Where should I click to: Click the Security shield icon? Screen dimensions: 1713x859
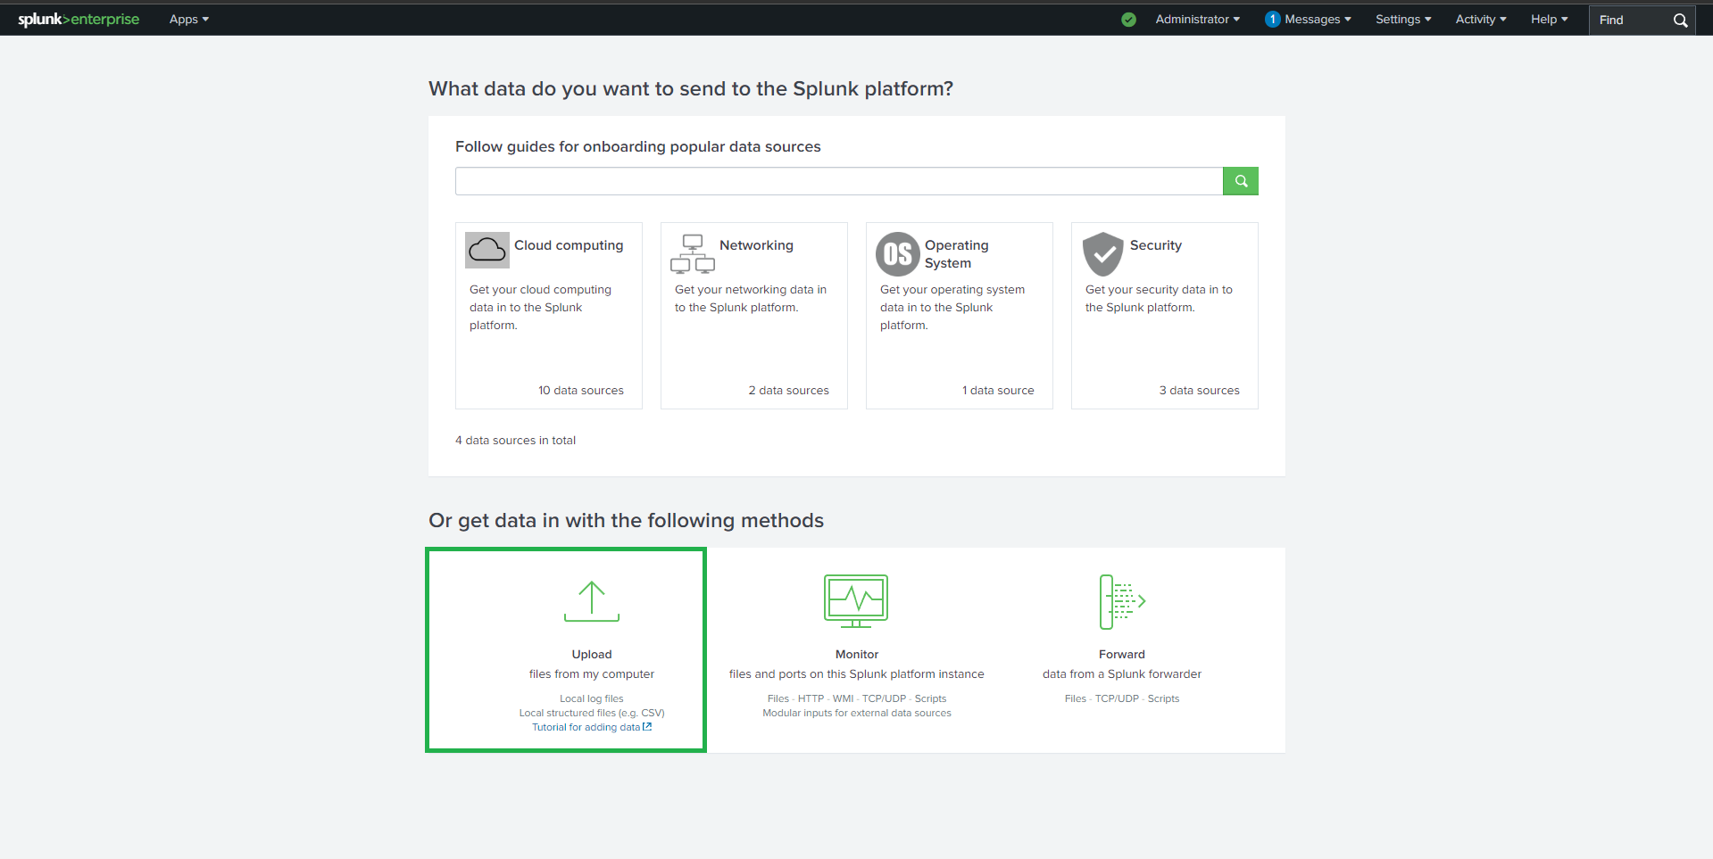1102,254
